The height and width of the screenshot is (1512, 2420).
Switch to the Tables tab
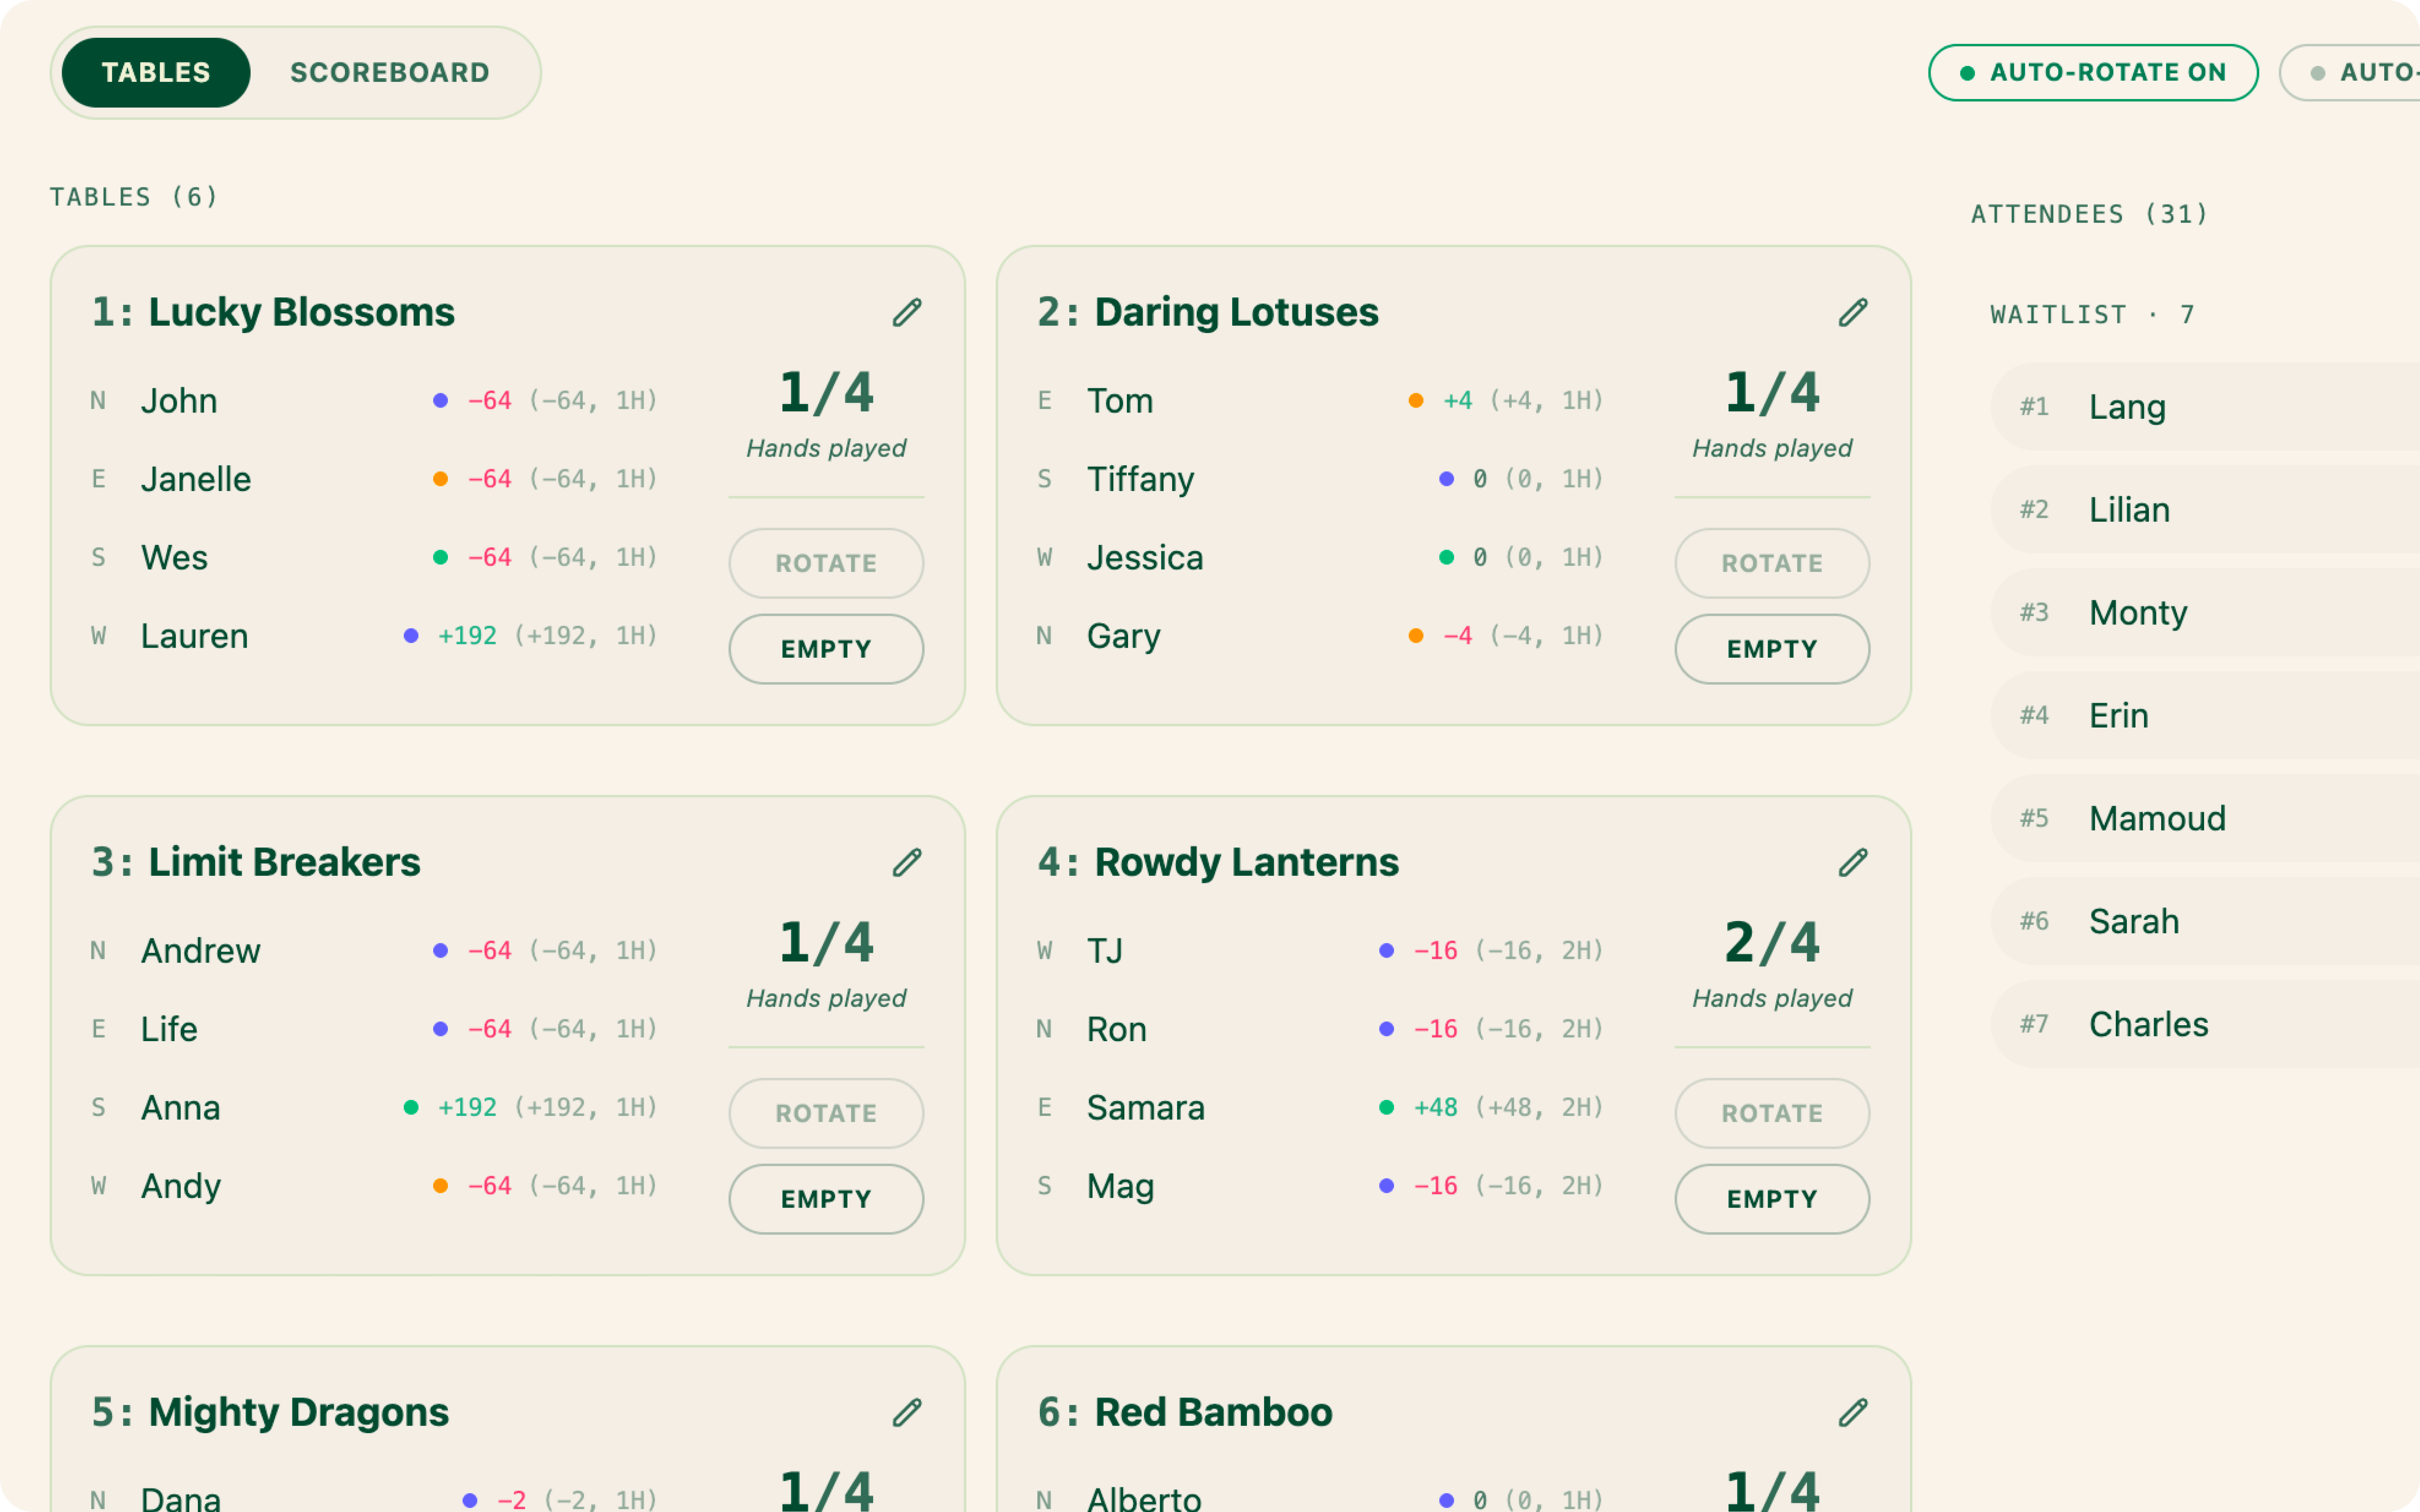pos(156,73)
